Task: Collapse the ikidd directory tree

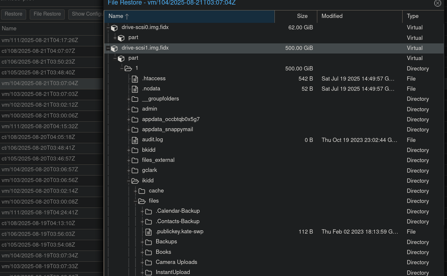Action: pyautogui.click(x=129, y=181)
